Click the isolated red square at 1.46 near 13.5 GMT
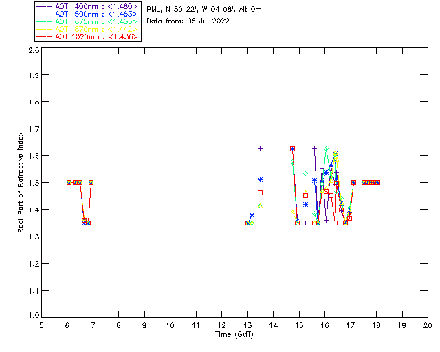The height and width of the screenshot is (352, 440). 260,192
